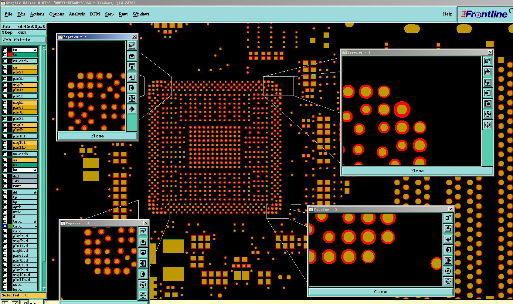Toggle checkbox for layer 'sig3b'

coord(5,85)
